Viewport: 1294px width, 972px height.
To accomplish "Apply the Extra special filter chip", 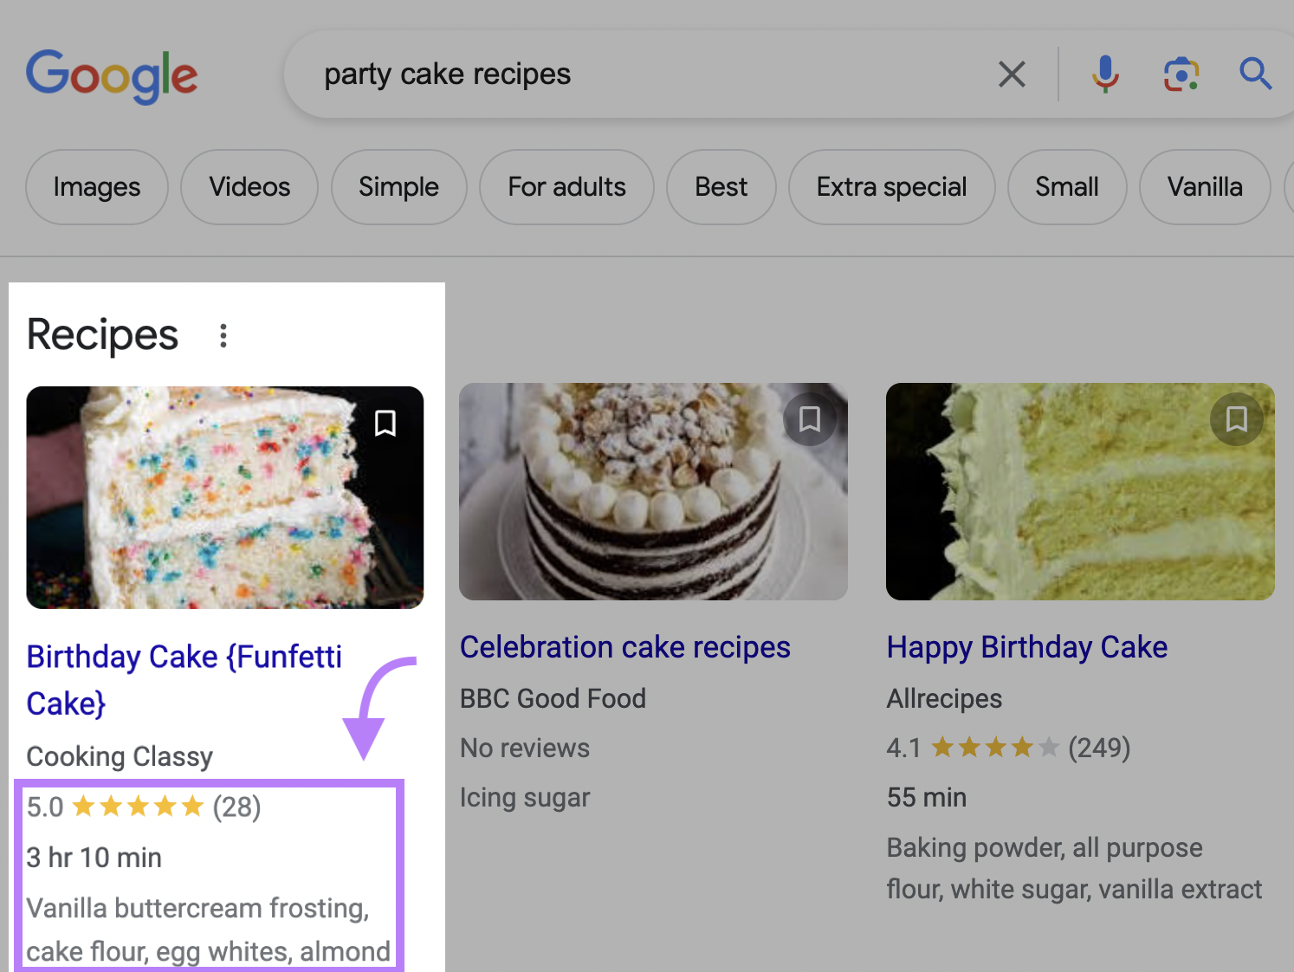I will click(x=892, y=187).
